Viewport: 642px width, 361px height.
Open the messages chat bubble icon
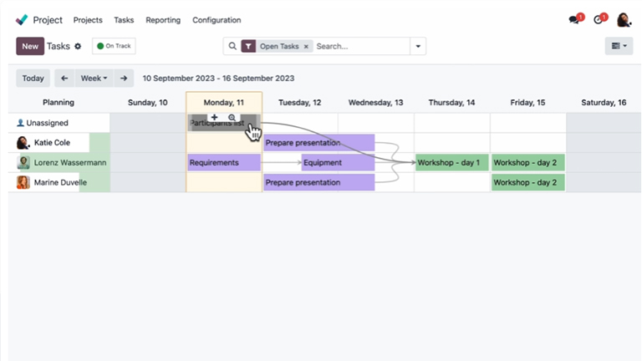click(574, 19)
